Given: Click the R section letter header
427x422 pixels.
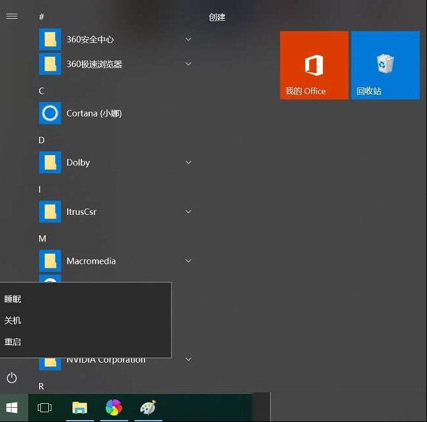Looking at the screenshot, I should pyautogui.click(x=41, y=386).
